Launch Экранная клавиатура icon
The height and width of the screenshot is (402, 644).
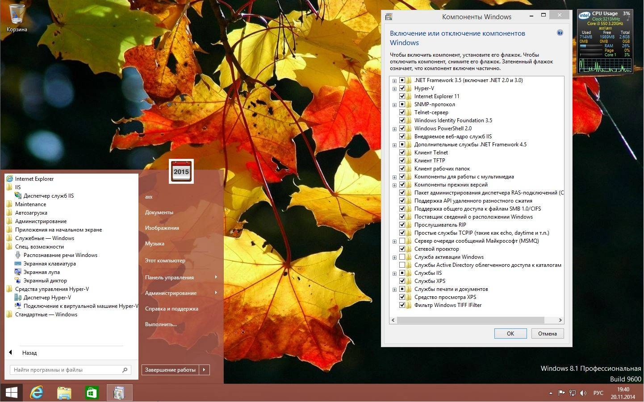click(18, 264)
